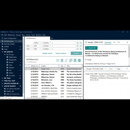Remove the Year search row
130x130 pixels.
click(x=81, y=46)
